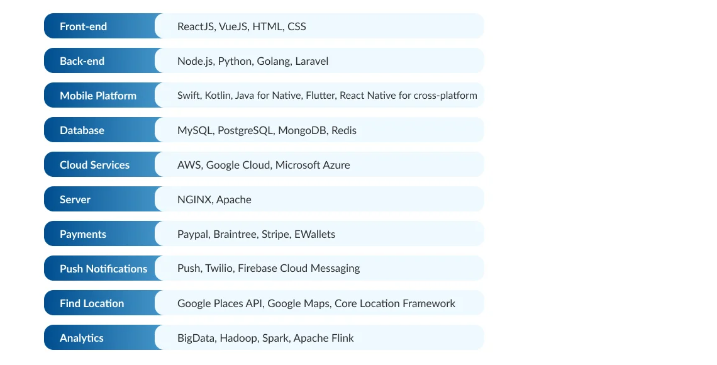
Task: Select the Analytics category label
Action: click(81, 337)
